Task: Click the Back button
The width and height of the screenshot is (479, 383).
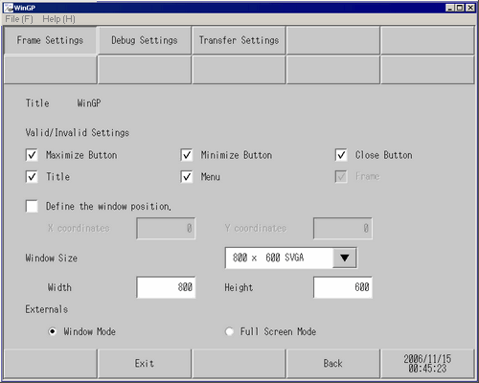Action: tap(332, 364)
